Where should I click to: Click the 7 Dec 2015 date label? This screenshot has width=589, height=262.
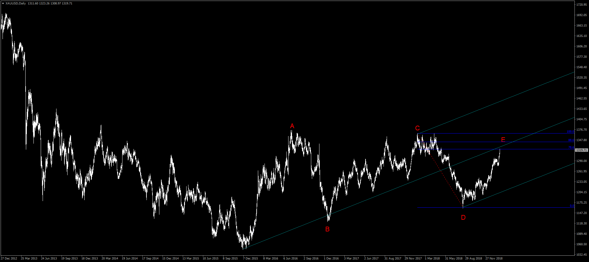click(250, 259)
